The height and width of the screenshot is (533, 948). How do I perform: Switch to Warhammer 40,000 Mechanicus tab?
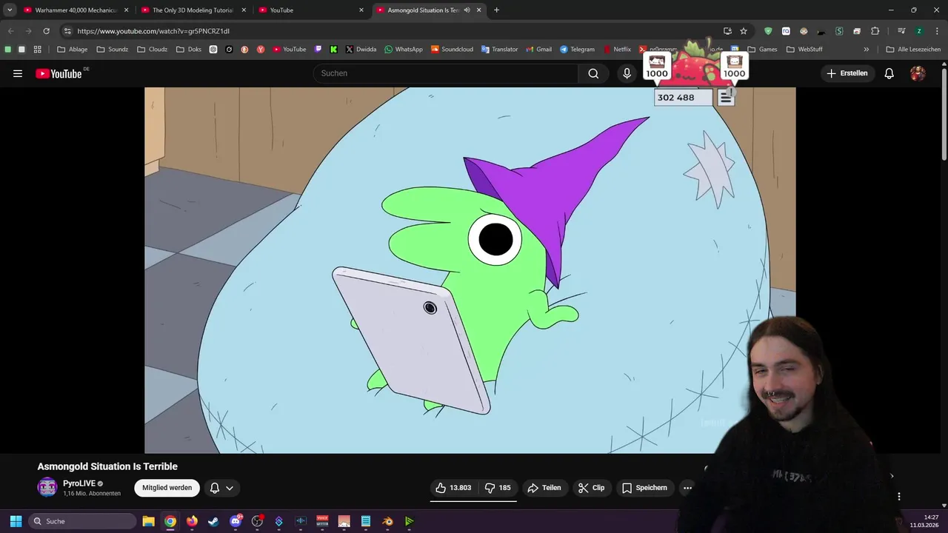[x=76, y=10]
